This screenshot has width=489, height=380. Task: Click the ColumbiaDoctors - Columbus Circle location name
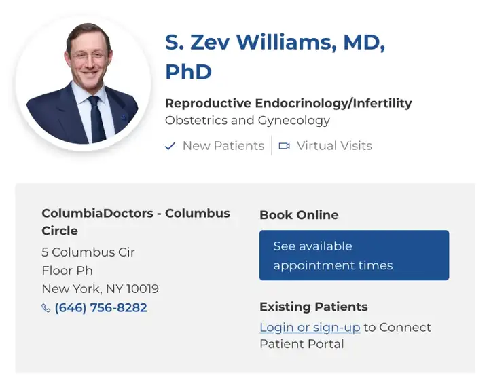click(136, 221)
